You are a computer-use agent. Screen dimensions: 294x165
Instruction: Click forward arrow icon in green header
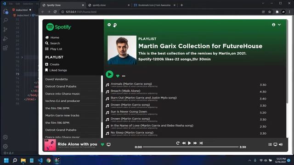[115, 25]
